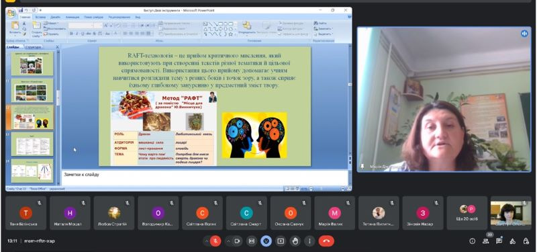This screenshot has width=537, height=252.
Task: Open audio settings arrow beside microphone
Action: [x=207, y=241]
